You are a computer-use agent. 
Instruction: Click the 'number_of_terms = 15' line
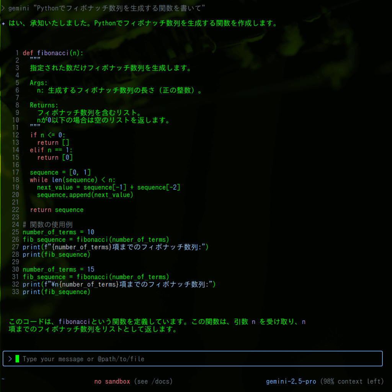(58, 269)
